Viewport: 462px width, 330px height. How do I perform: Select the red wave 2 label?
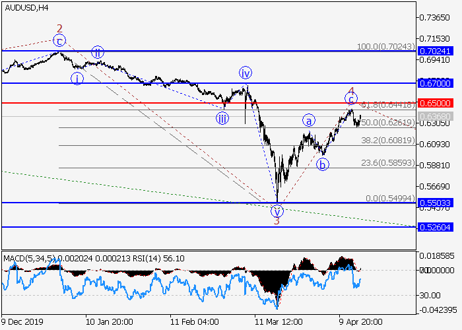[59, 28]
